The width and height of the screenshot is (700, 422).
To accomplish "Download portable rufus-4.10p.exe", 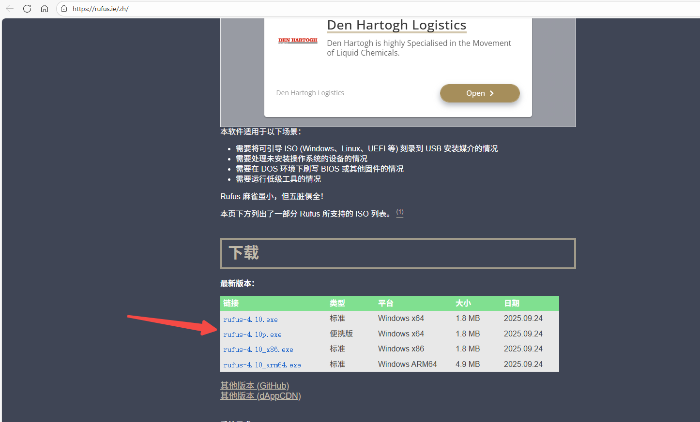I will point(252,335).
